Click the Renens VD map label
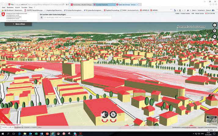The image size is (218, 136). click(x=165, y=40)
